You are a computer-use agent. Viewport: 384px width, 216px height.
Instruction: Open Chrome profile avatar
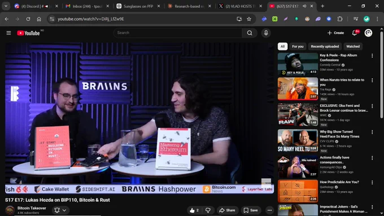click(x=366, y=19)
